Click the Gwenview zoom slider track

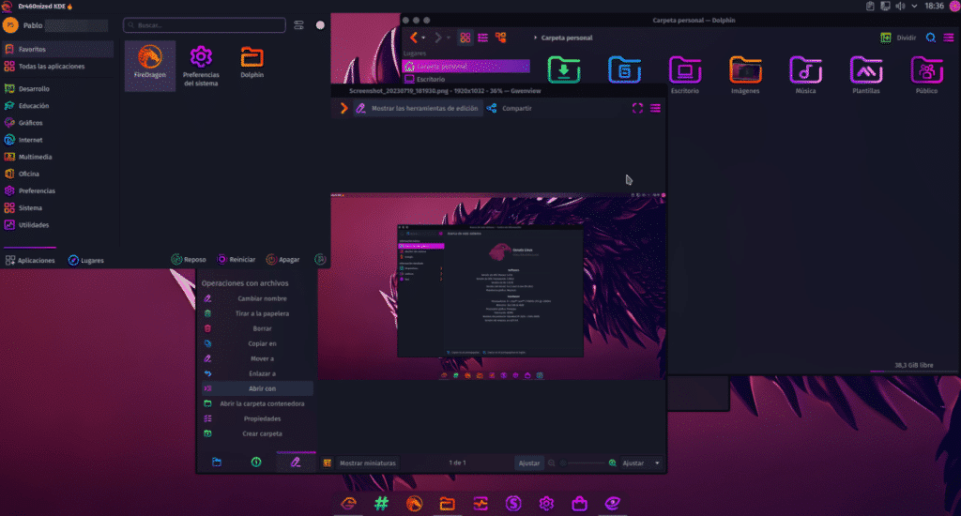(x=582, y=463)
